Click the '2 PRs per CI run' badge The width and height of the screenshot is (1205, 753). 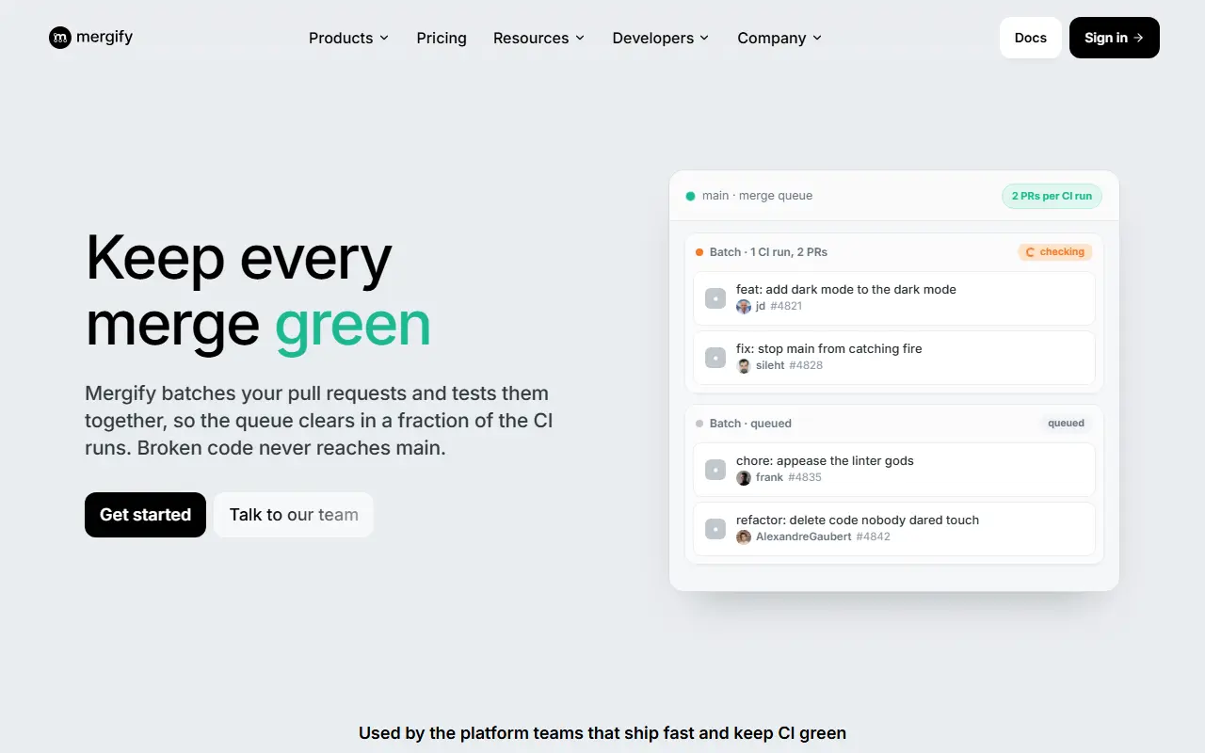pyautogui.click(x=1052, y=196)
